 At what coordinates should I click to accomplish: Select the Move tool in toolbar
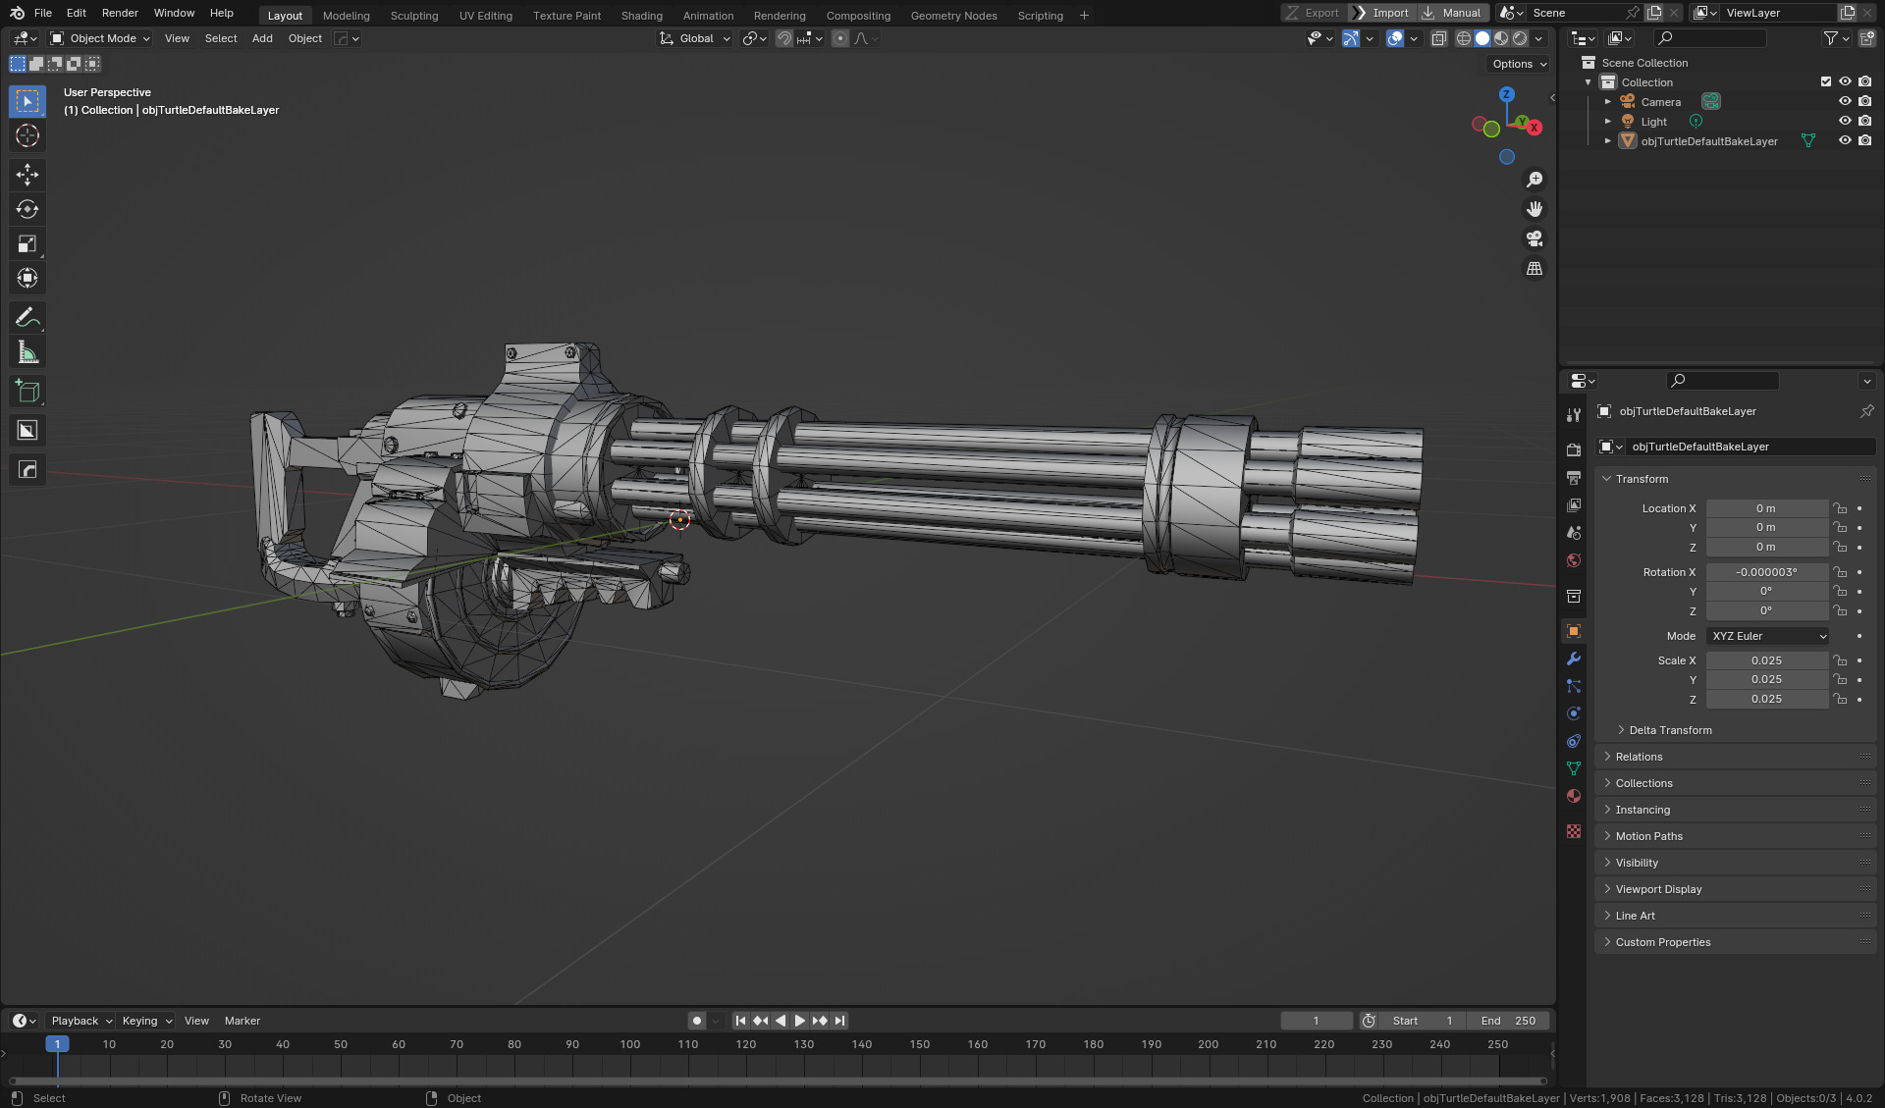(x=27, y=175)
